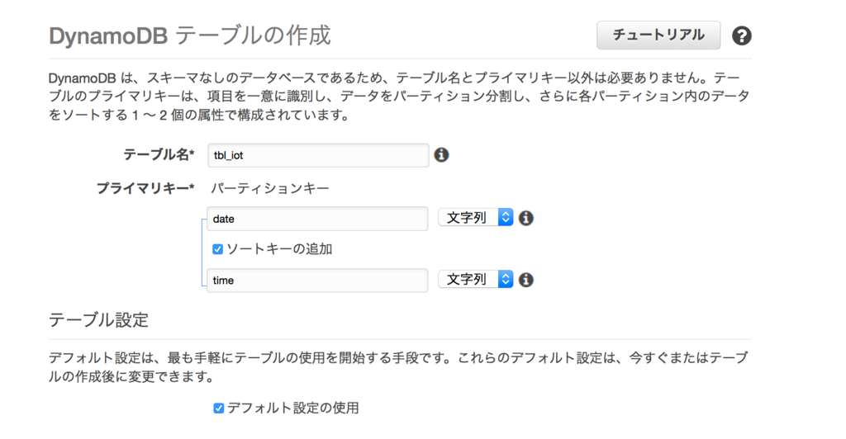Click the テーブル名* field label
Image resolution: width=846 pixels, height=439 pixels.
(159, 155)
